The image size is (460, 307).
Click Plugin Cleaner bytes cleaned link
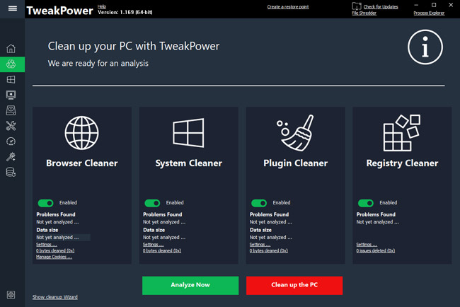[269, 250]
